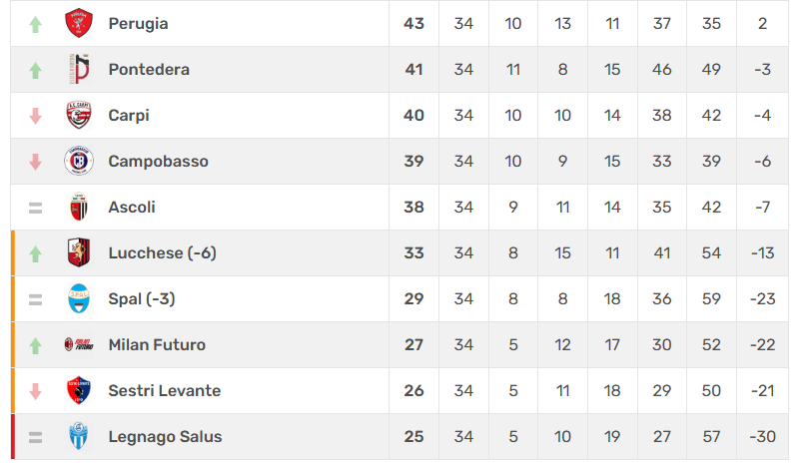Viewport: 802px width, 467px height.
Task: Click Perugia's 43 points value
Action: click(x=413, y=24)
